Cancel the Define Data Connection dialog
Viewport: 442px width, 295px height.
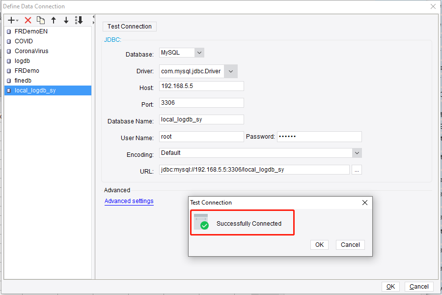tap(419, 286)
